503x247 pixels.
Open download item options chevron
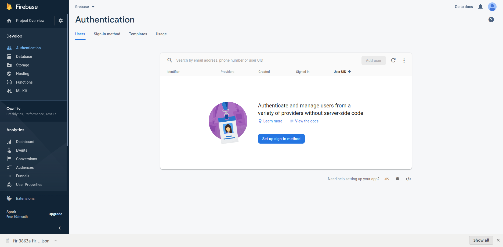tap(56, 241)
